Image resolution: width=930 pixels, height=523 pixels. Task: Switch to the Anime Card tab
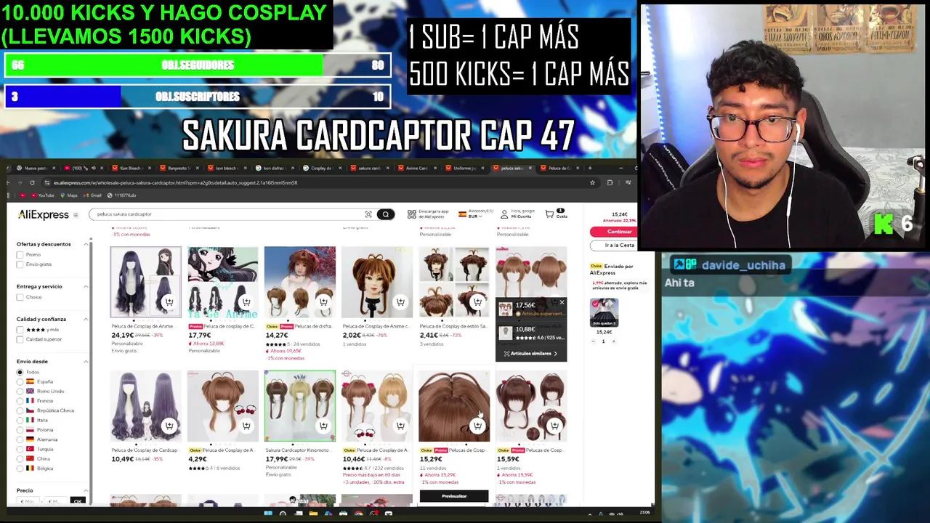point(417,168)
